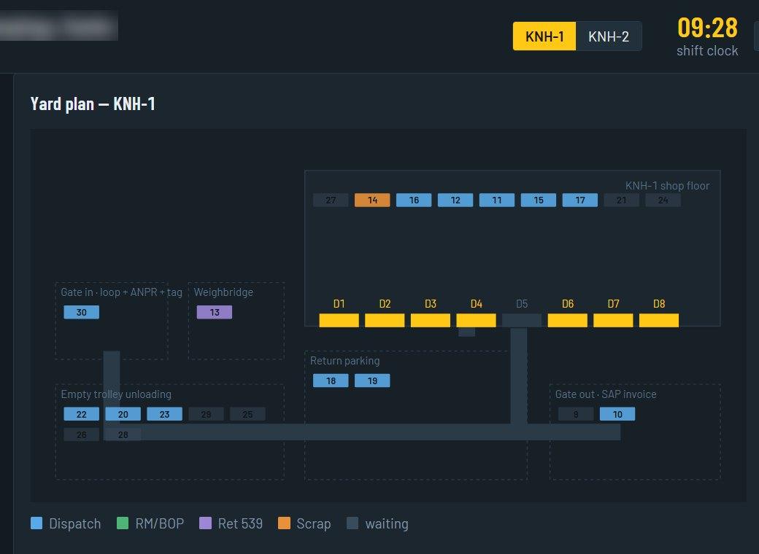The image size is (759, 554).
Task: Click the RM/BOP green legend swatch
Action: (123, 523)
